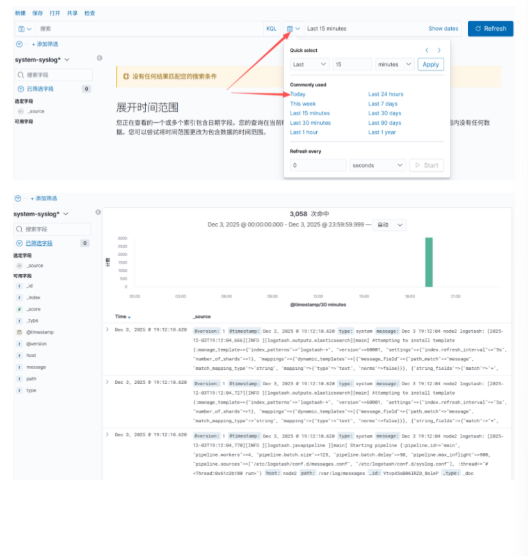Click the green histogram bar near 19:00
Screen dimensions: 528x556
pos(429,262)
